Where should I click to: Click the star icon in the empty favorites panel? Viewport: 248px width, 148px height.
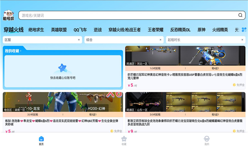pos(63,68)
